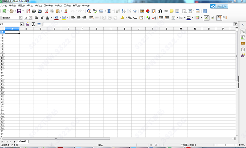Click the equals Formula icon

click(39, 24)
